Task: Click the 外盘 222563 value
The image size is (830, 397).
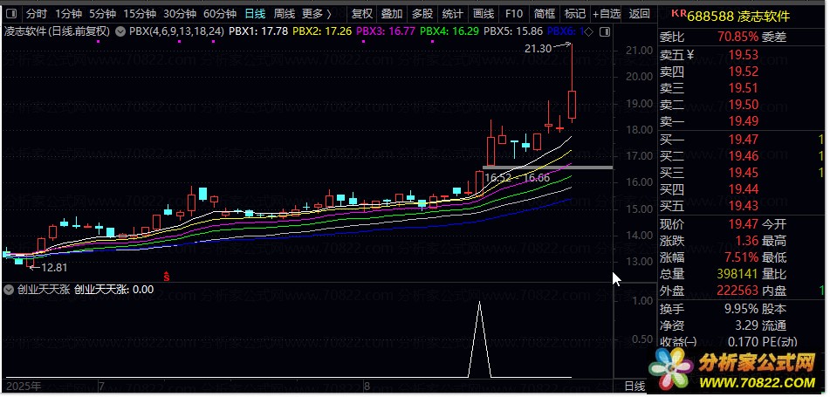Action: pos(737,291)
